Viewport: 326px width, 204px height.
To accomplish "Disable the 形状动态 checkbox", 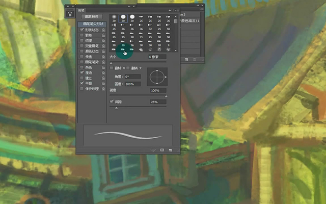I will [82, 30].
